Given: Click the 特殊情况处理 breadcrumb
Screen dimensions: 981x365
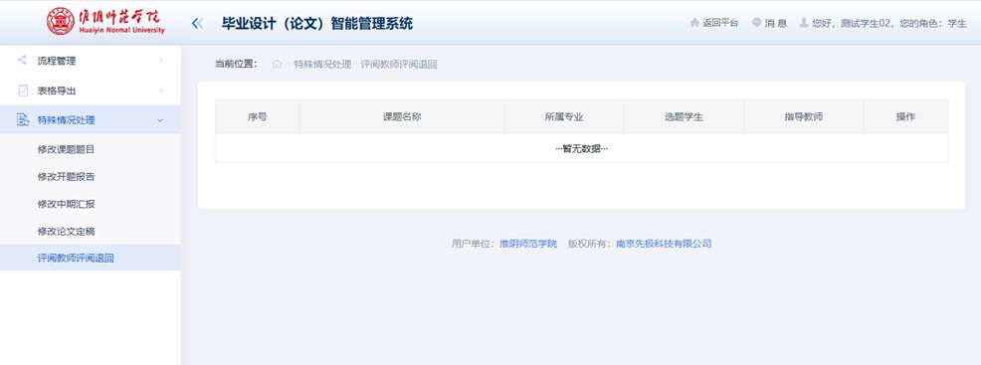Looking at the screenshot, I should pos(322,65).
